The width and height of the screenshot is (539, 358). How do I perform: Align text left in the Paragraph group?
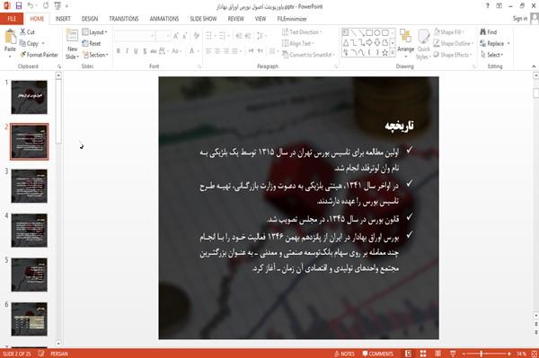point(208,51)
